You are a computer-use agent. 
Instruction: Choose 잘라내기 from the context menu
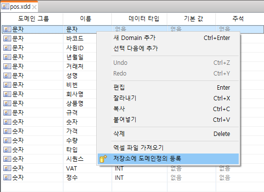click(x=168, y=98)
